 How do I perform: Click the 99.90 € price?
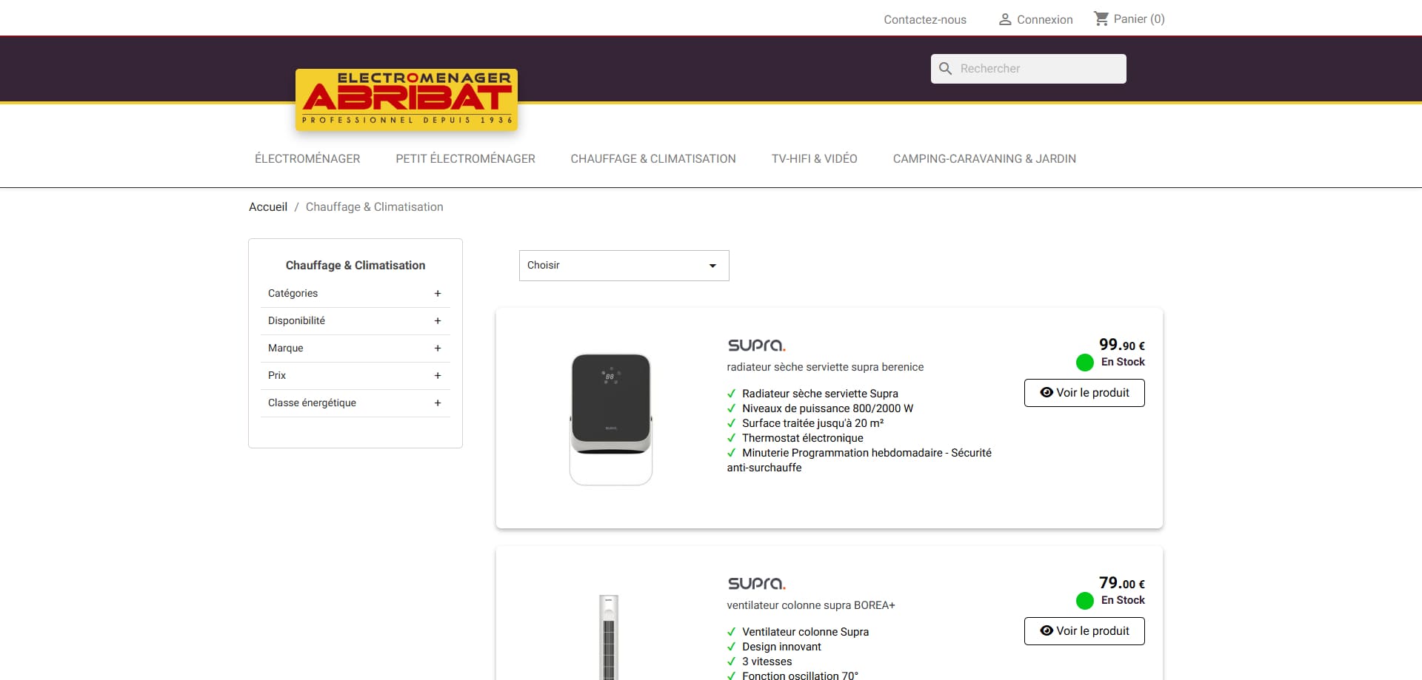tap(1122, 345)
